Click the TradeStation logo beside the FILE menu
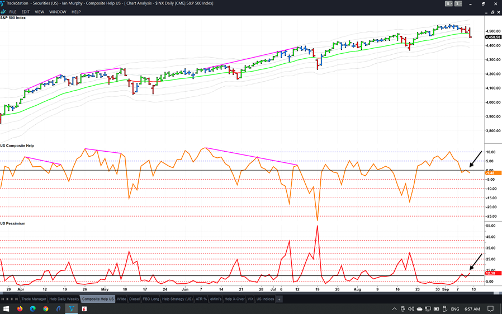502x314 pixels. 3,12
